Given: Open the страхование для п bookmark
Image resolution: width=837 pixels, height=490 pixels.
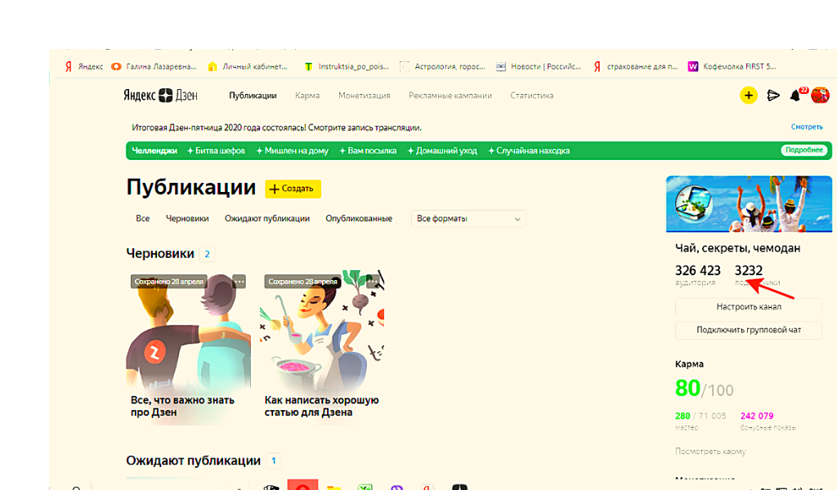Looking at the screenshot, I should pyautogui.click(x=635, y=67).
